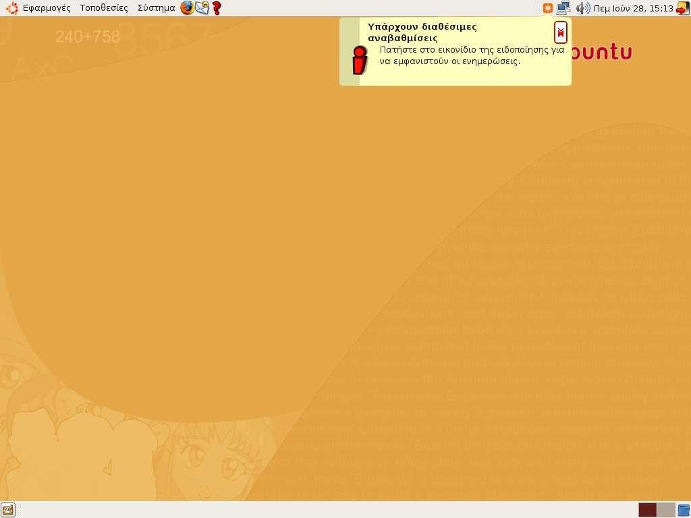Open the Σύστημα menu

tap(156, 8)
